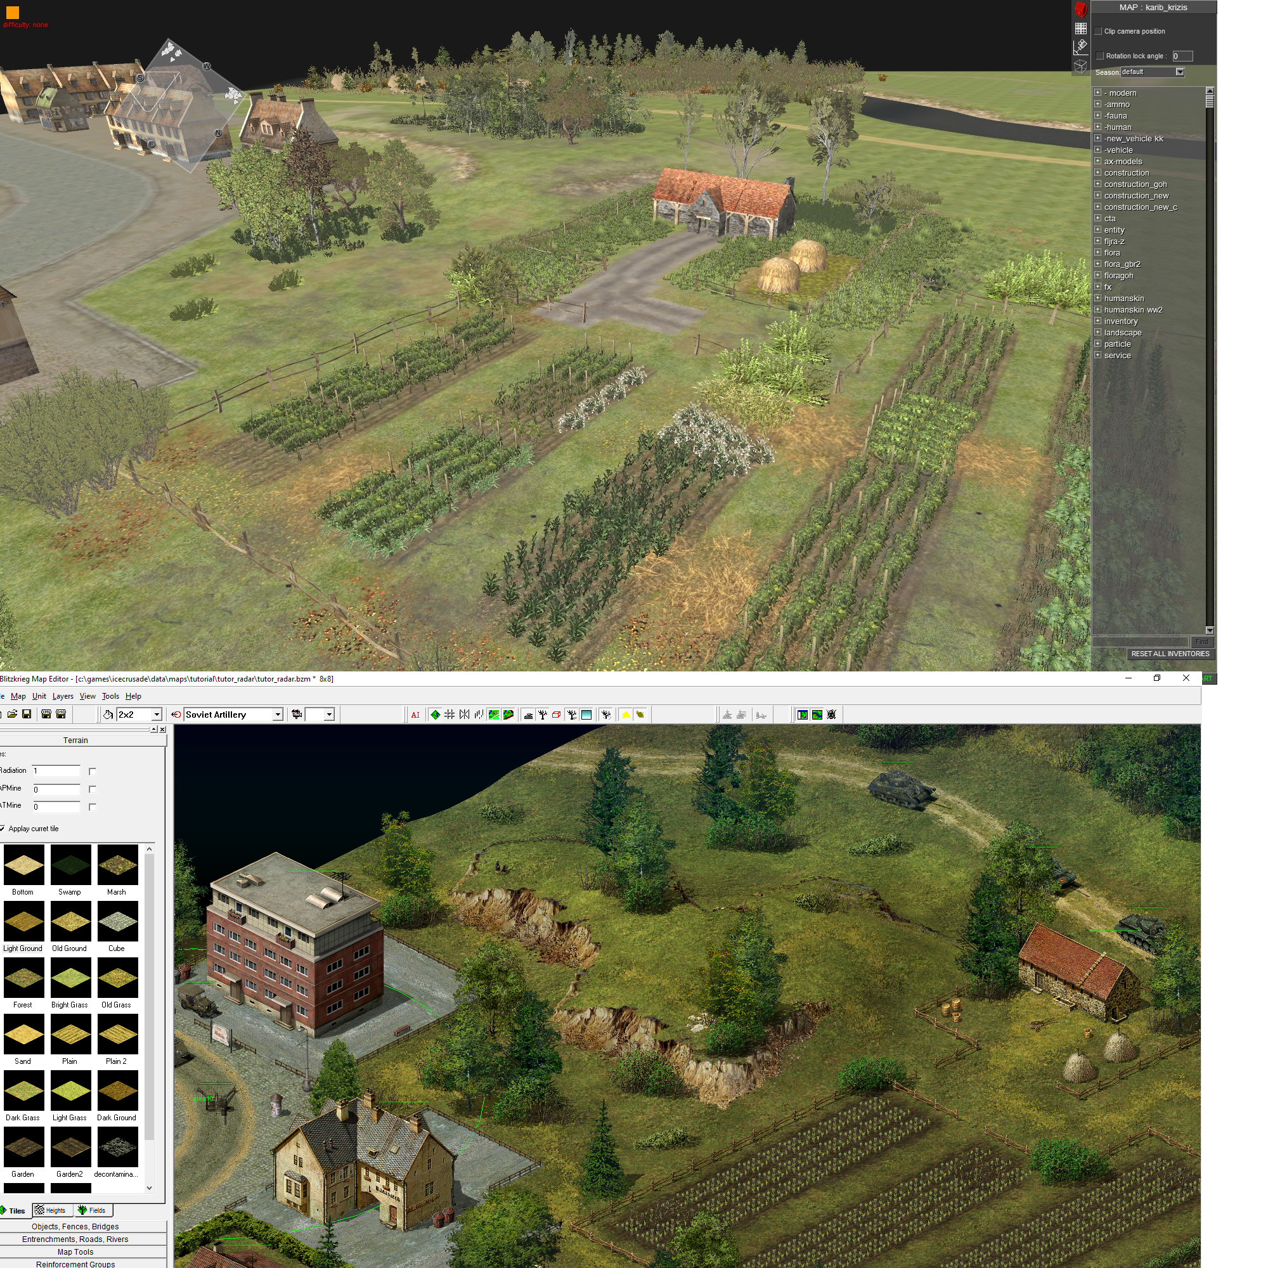Screen dimensions: 1268x1268
Task: Click the orange square in top-left corner
Action: point(12,12)
